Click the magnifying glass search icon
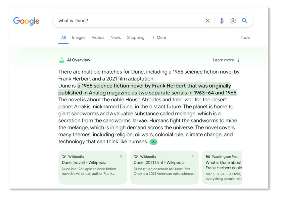 tap(245, 21)
